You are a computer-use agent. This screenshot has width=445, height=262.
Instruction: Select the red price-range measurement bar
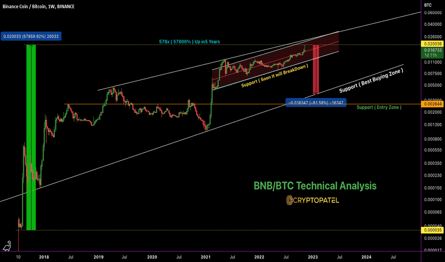(x=316, y=70)
